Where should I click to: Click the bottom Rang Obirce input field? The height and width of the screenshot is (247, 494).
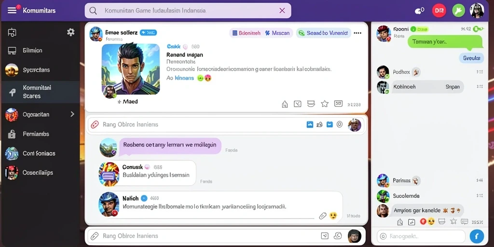[225, 236]
